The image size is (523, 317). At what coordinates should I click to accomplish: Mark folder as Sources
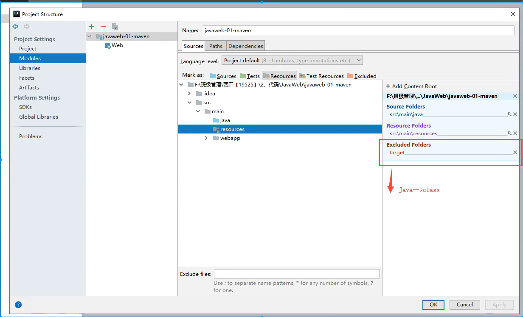(x=223, y=76)
